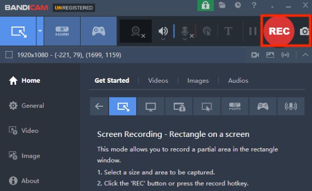Select Screen Recording mode in top bar
Image resolution: width=312 pixels, height=191 pixels.
click(x=18, y=31)
